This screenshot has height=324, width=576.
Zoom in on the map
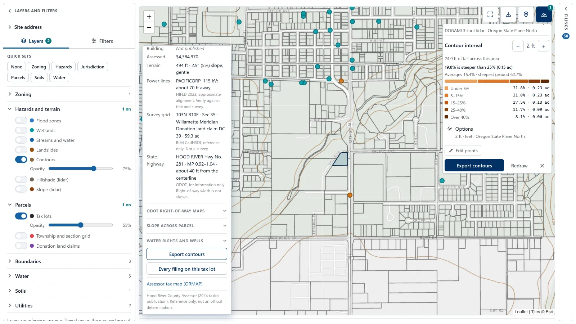pyautogui.click(x=149, y=17)
